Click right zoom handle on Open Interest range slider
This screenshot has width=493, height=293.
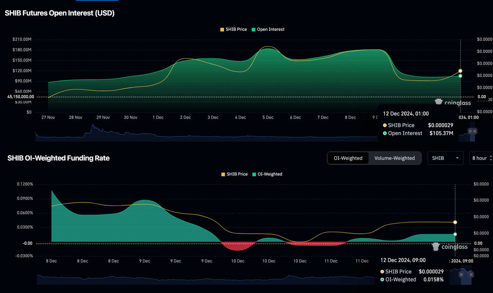(475, 131)
